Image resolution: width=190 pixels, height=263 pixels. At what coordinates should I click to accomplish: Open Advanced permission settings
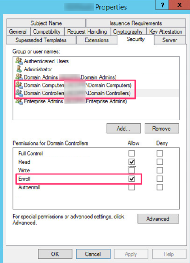pyautogui.click(x=158, y=219)
